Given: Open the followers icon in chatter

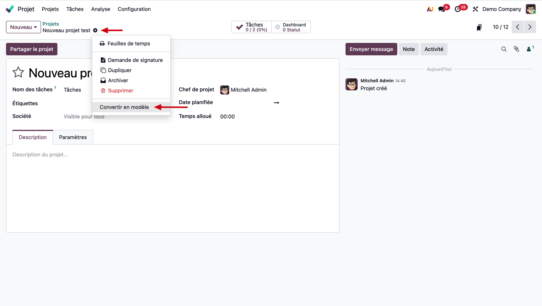Looking at the screenshot, I should click(529, 49).
